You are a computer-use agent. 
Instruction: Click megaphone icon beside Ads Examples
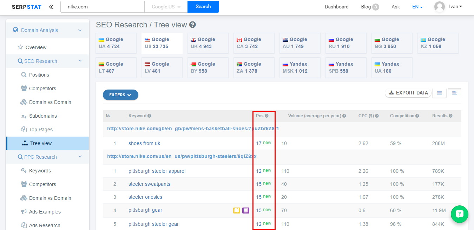pyautogui.click(x=24, y=212)
